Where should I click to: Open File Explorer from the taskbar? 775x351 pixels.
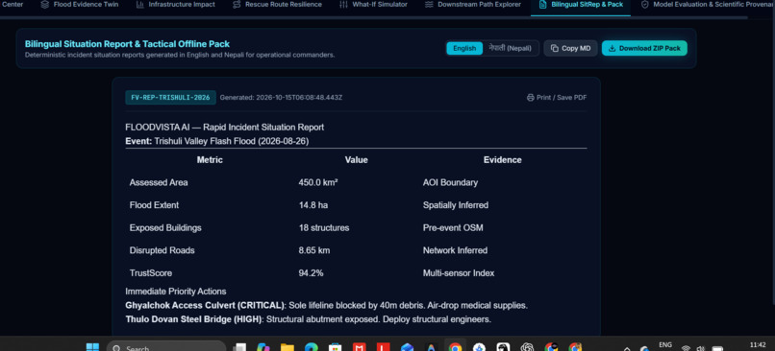[287, 347]
